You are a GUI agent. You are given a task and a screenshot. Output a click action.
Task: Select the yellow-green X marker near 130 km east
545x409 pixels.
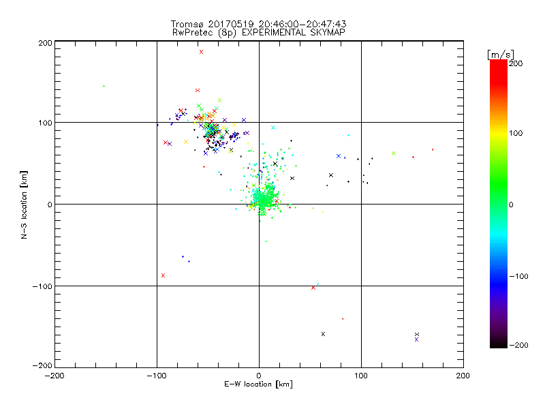[394, 153]
